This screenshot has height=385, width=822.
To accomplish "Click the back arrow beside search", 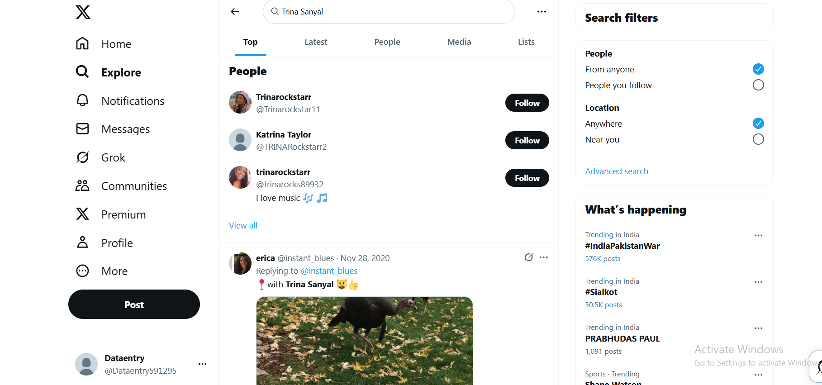I will [x=235, y=12].
